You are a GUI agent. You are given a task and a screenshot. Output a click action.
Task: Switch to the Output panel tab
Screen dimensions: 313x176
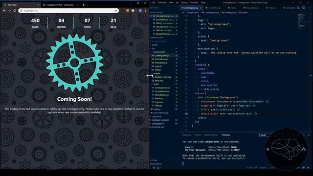pyautogui.click(x=198, y=135)
